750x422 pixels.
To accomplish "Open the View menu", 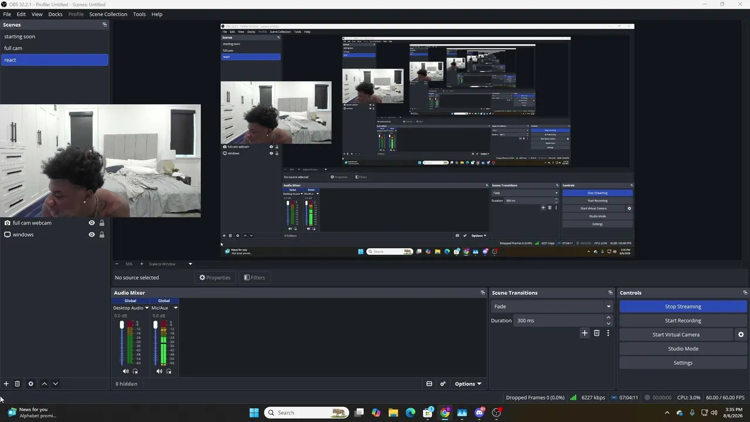I will (37, 14).
